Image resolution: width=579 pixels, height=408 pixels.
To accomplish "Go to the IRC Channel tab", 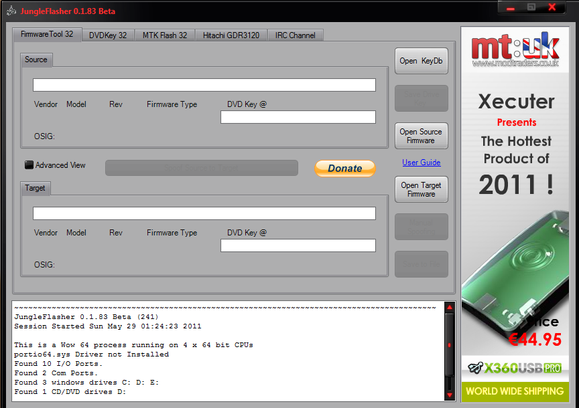I will click(x=296, y=35).
